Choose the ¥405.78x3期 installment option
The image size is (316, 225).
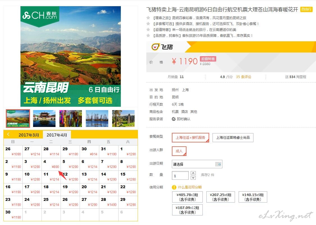tap(187, 197)
